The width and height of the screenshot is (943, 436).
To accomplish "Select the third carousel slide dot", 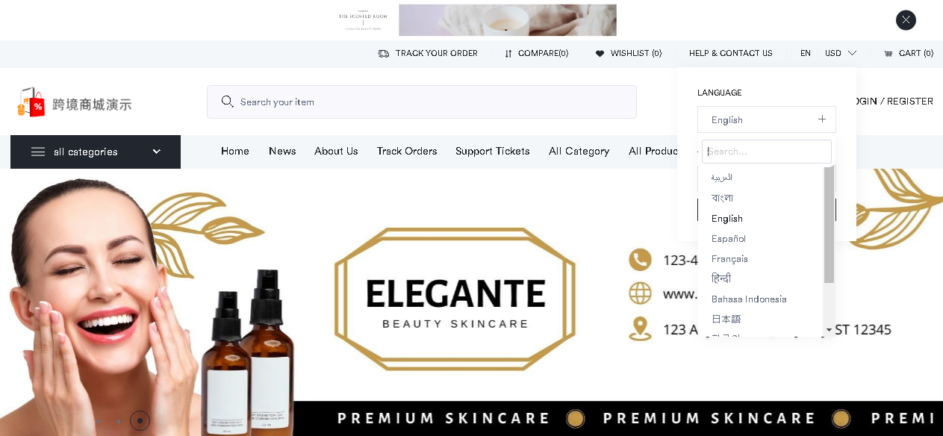I will click(x=140, y=420).
